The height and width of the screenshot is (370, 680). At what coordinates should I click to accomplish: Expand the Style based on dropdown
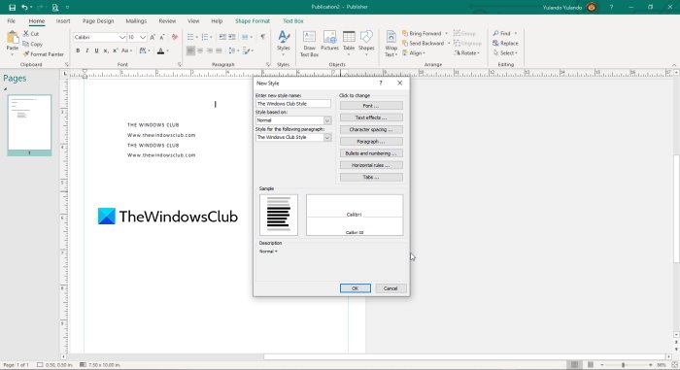(327, 120)
